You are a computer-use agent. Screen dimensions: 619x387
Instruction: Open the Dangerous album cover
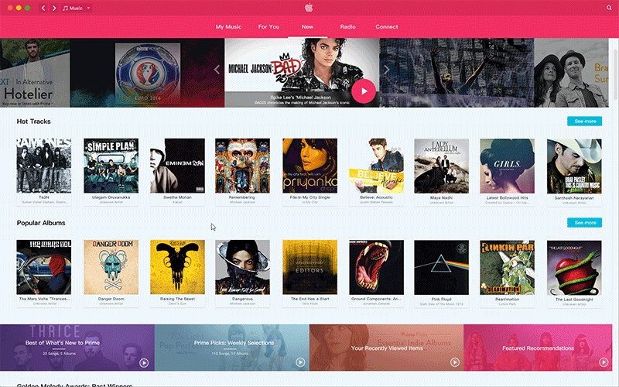242,267
